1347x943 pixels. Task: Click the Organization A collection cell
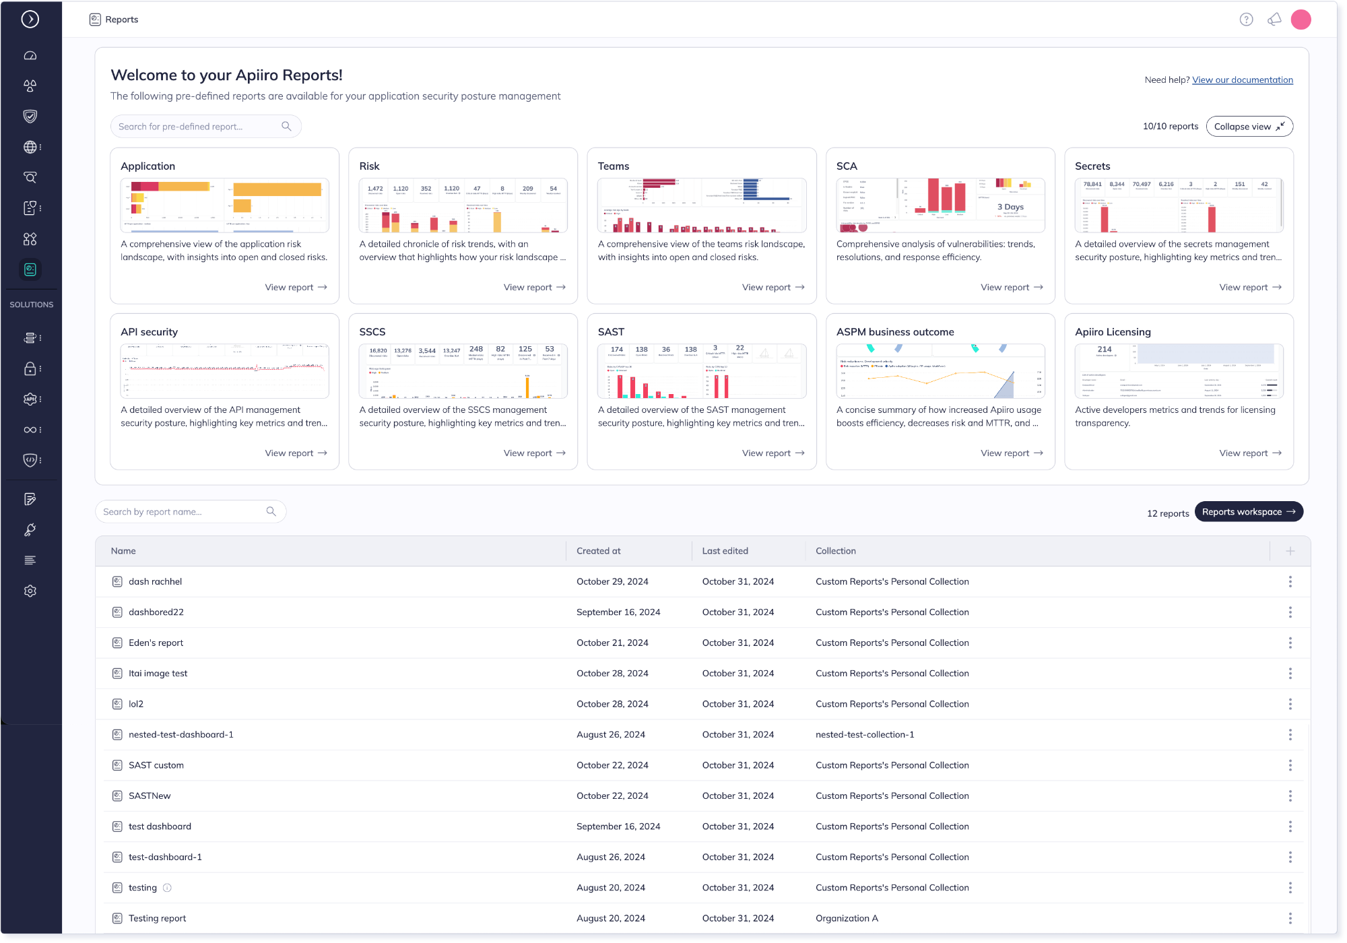click(x=847, y=918)
